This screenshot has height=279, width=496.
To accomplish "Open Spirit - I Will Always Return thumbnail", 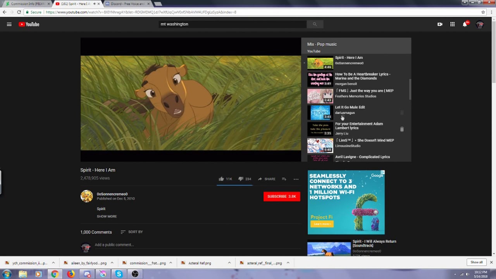I will tap(329, 248).
